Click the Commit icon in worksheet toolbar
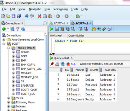 pos(81,29)
